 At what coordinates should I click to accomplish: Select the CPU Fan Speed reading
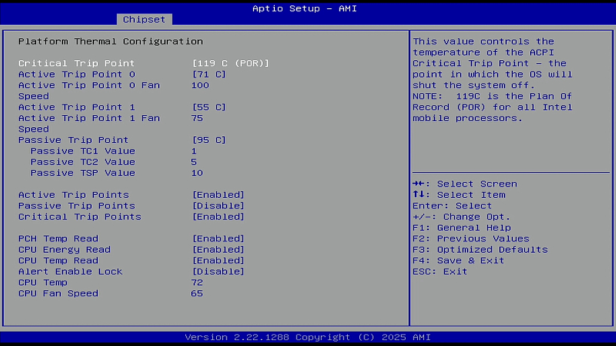[58, 293]
